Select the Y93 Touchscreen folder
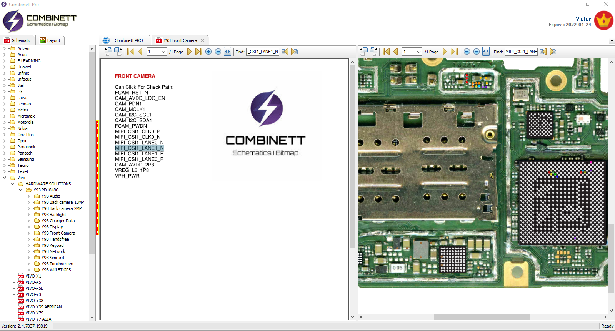The image size is (615, 331). (x=57, y=264)
